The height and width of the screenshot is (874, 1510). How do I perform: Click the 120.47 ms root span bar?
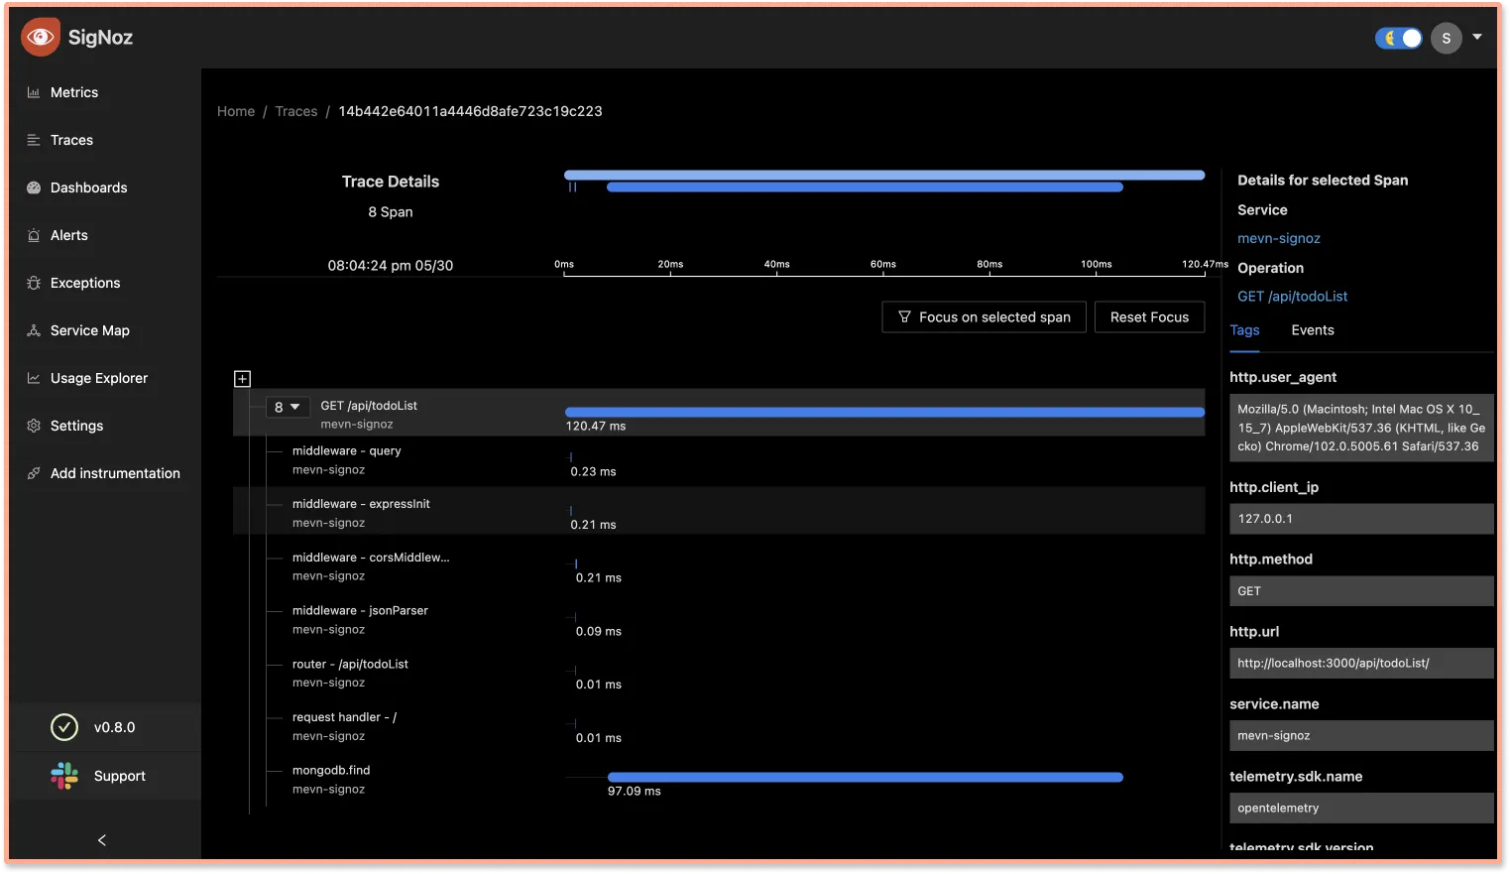pos(884,412)
